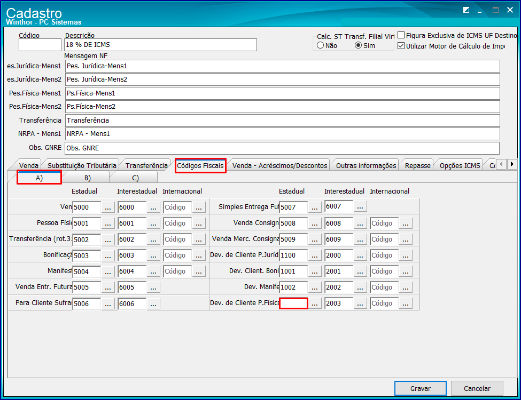Viewport: 521px width, 400px height.
Task: Open lookup next to code 1100
Action: point(315,255)
